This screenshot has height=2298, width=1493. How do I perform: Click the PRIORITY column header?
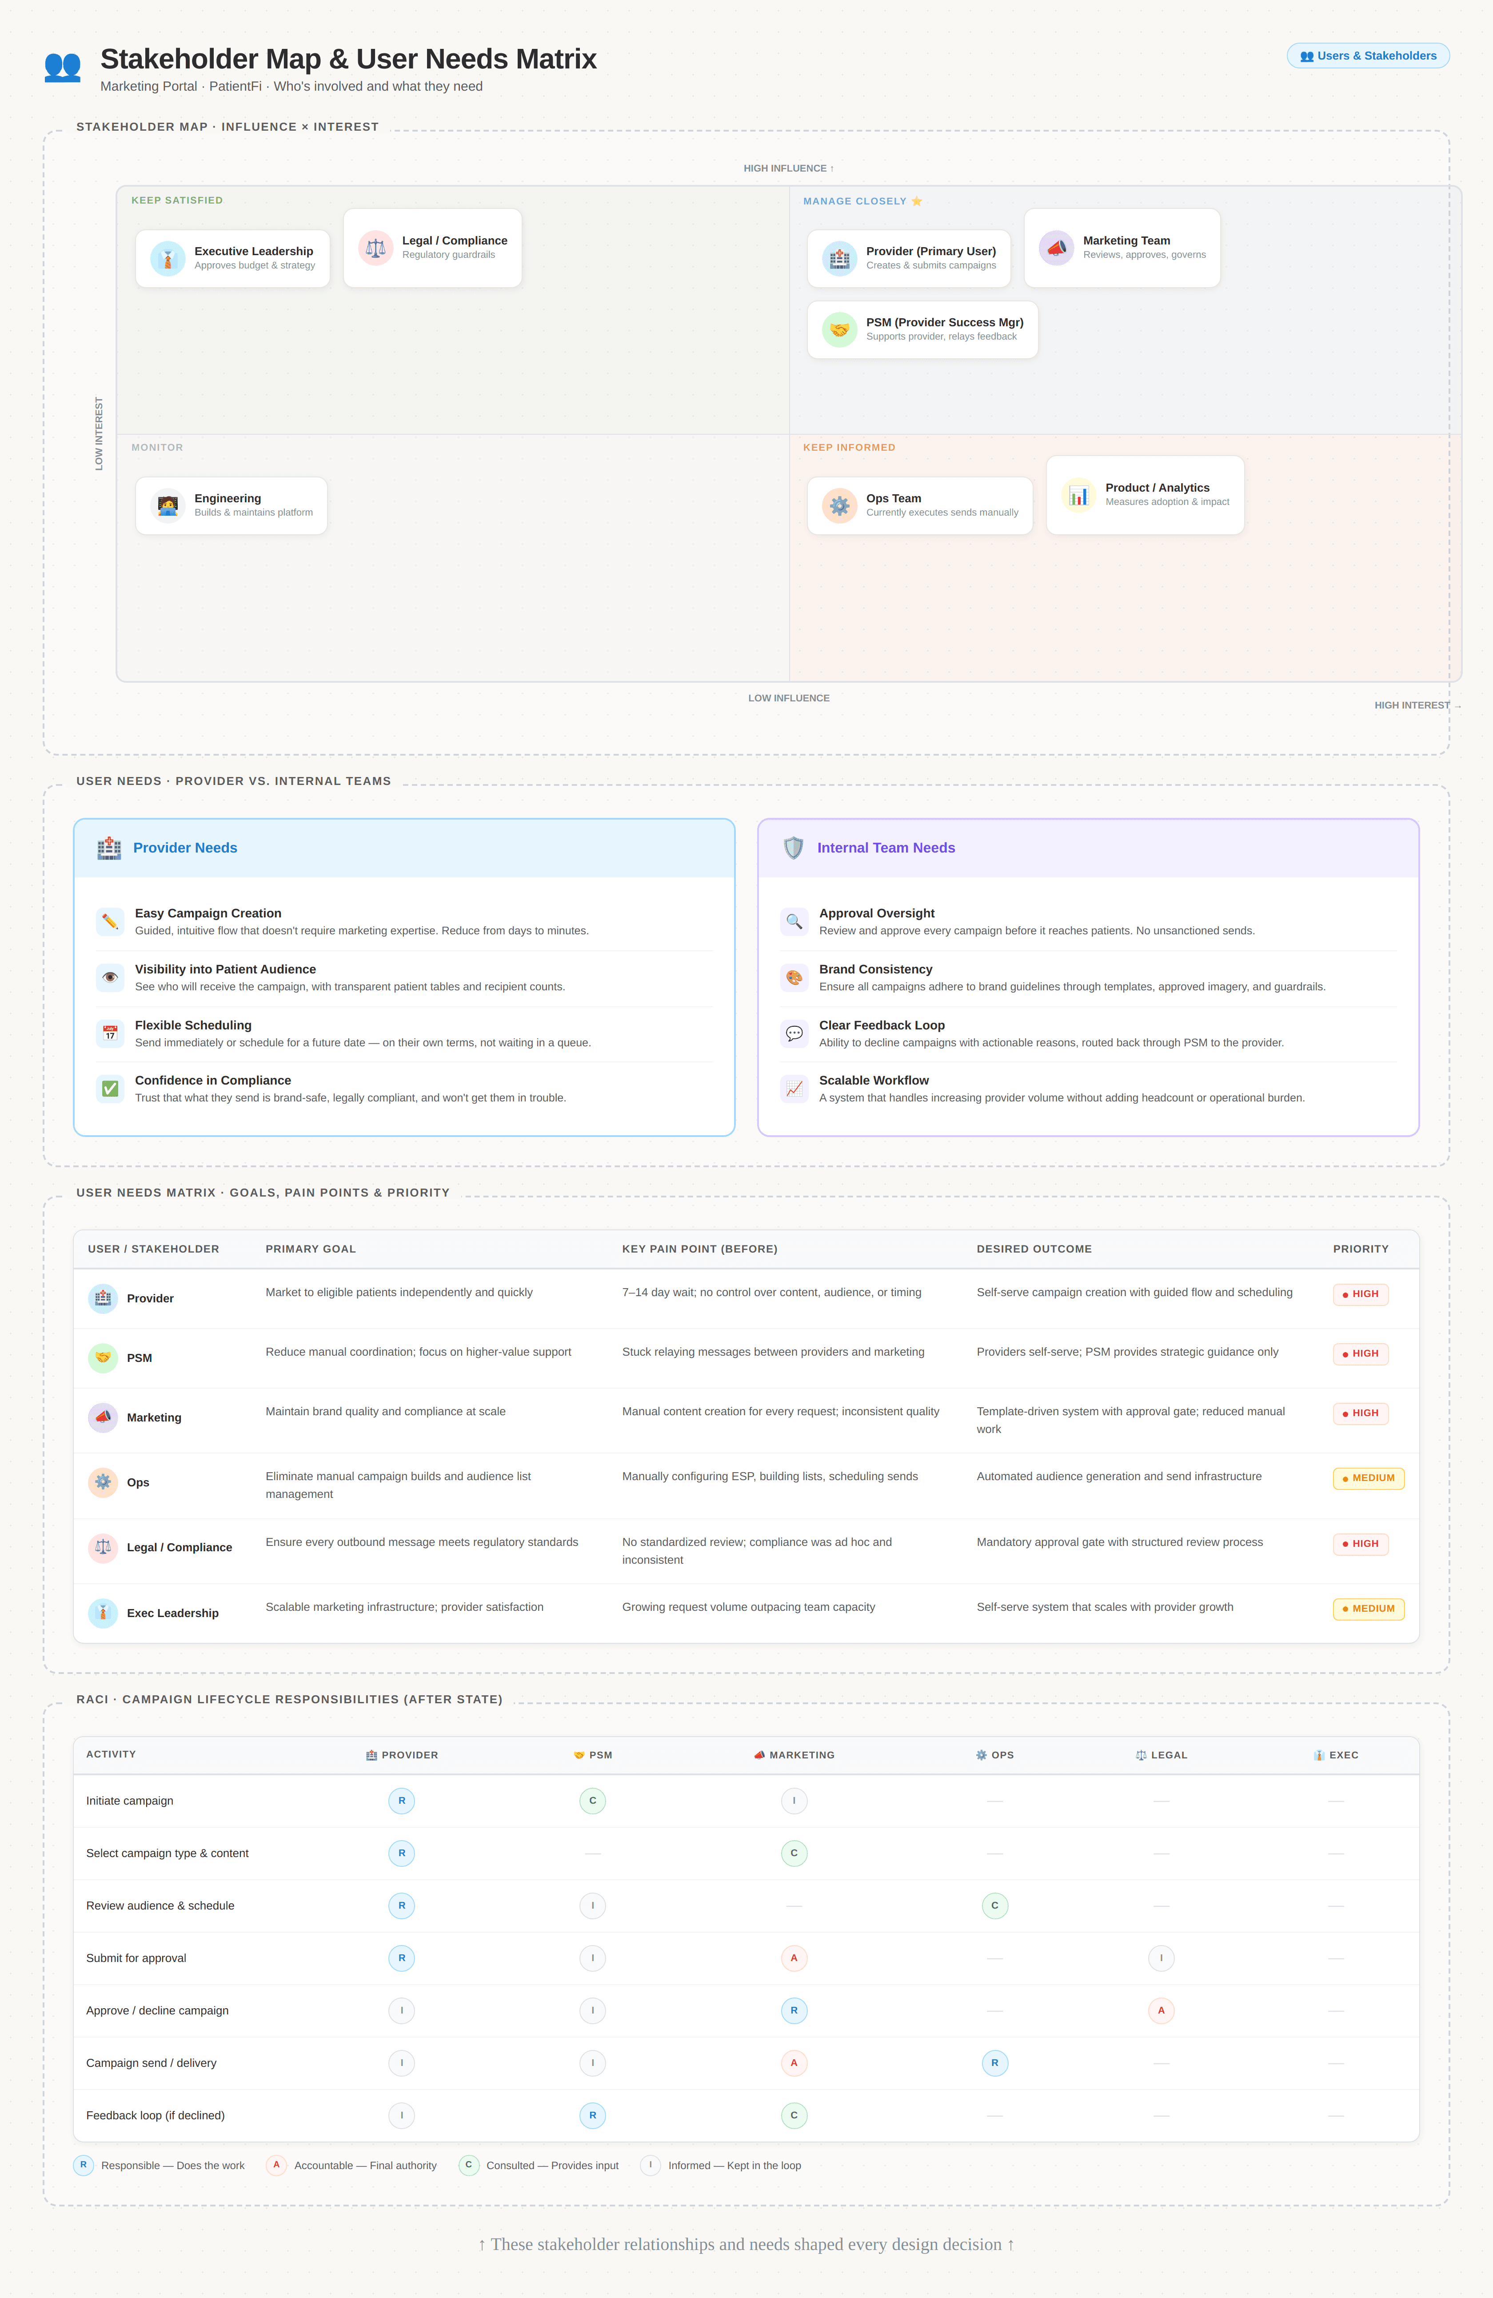pyautogui.click(x=1360, y=1249)
